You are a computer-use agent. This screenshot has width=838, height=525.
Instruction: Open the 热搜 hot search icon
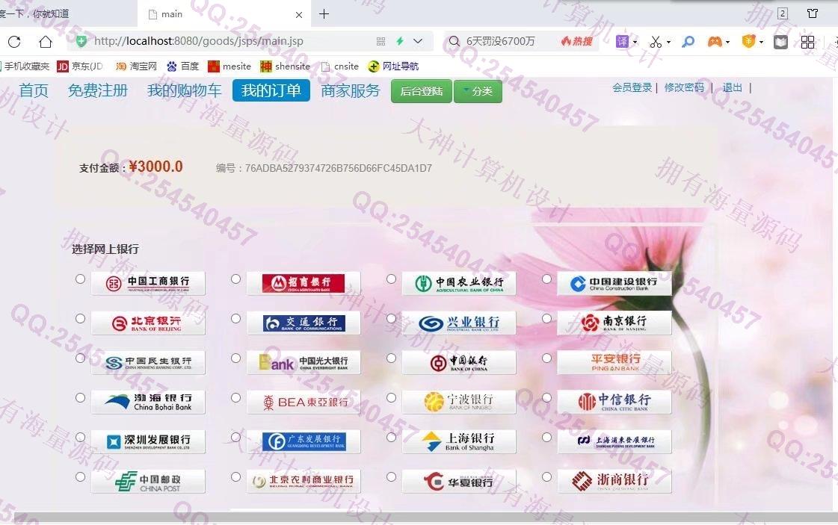click(x=576, y=41)
